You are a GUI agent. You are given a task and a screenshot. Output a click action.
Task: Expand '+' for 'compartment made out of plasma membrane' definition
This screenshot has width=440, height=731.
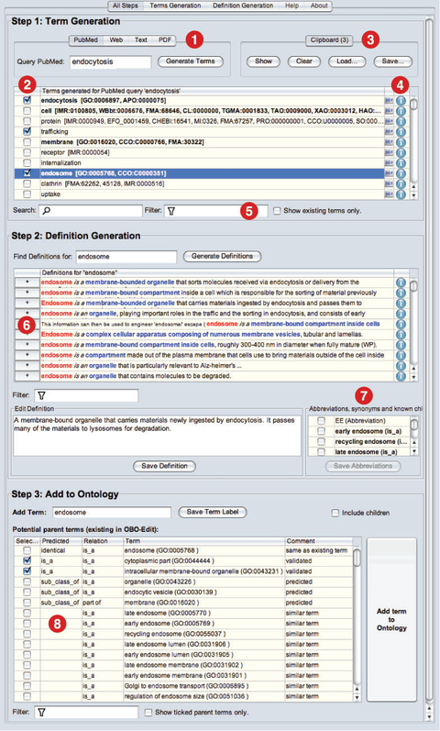click(27, 355)
